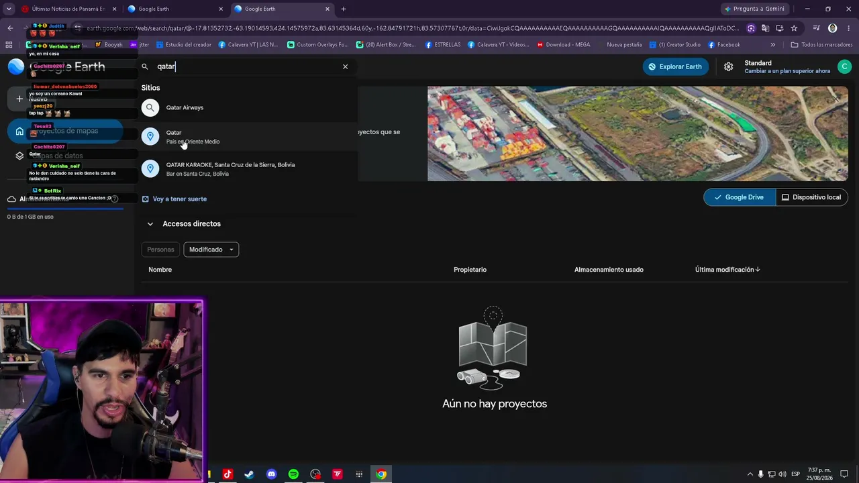The image size is (859, 483).
Task: Open the Capas de datos layers icon
Action: [19, 156]
